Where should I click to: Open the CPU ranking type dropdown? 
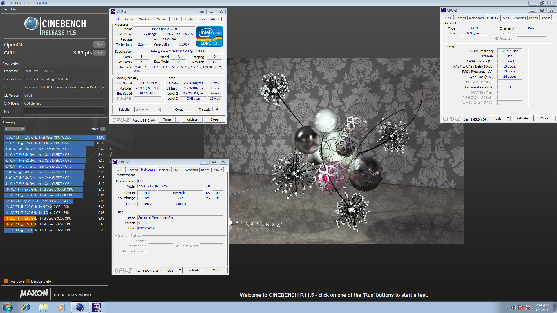click(15, 129)
